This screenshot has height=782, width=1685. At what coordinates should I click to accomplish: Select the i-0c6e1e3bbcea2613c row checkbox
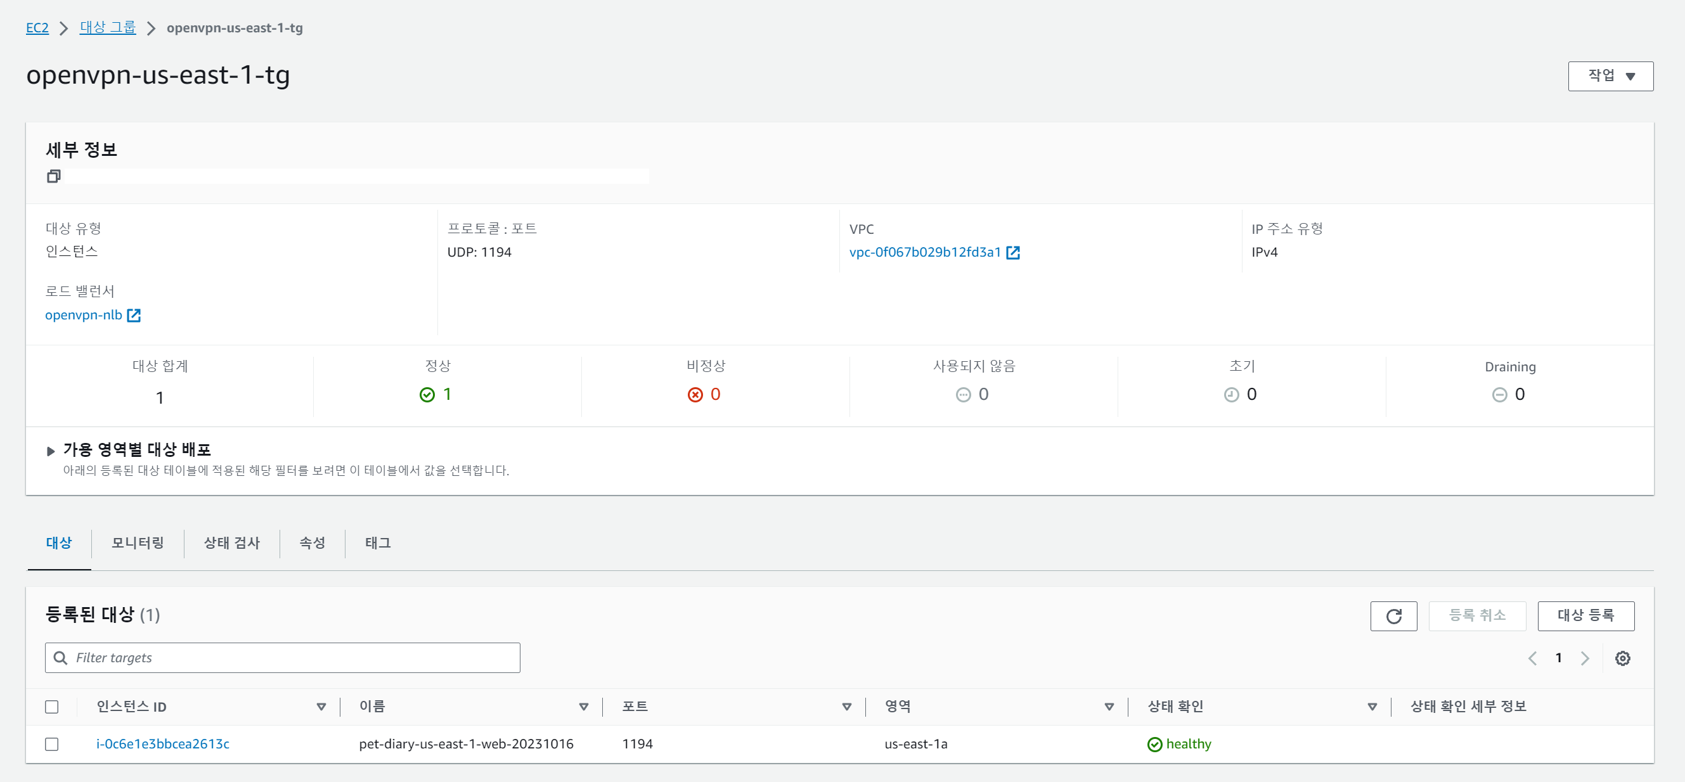[x=52, y=744]
